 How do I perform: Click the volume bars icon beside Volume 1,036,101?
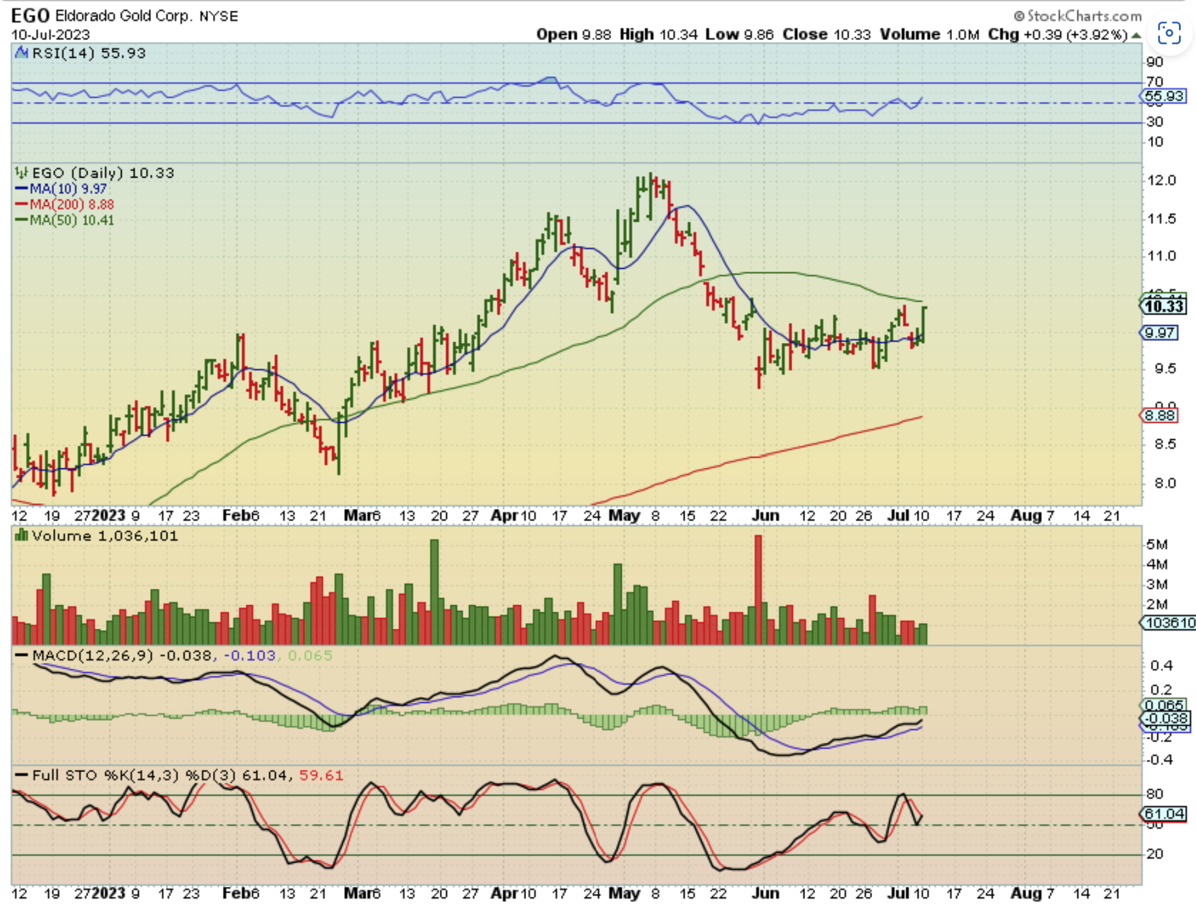click(22, 536)
